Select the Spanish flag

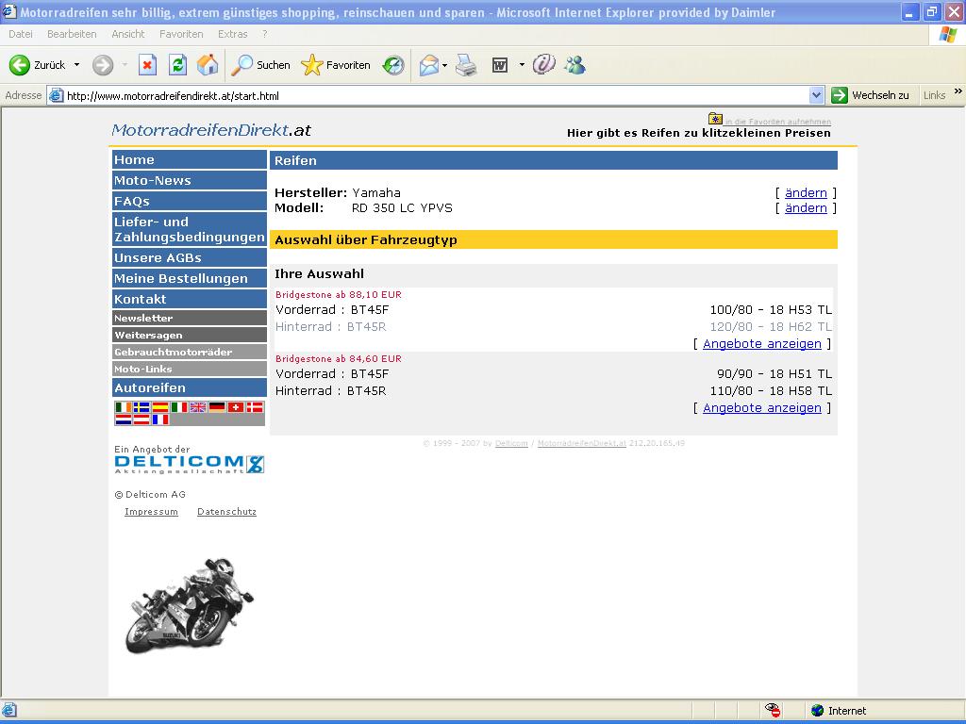point(160,407)
